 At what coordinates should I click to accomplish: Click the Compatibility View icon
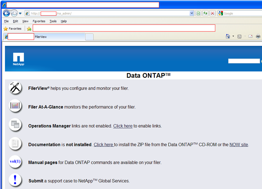click(x=198, y=13)
